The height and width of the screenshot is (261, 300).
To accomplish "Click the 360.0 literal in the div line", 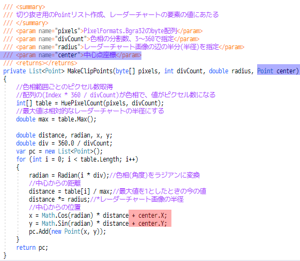I will (66, 143).
